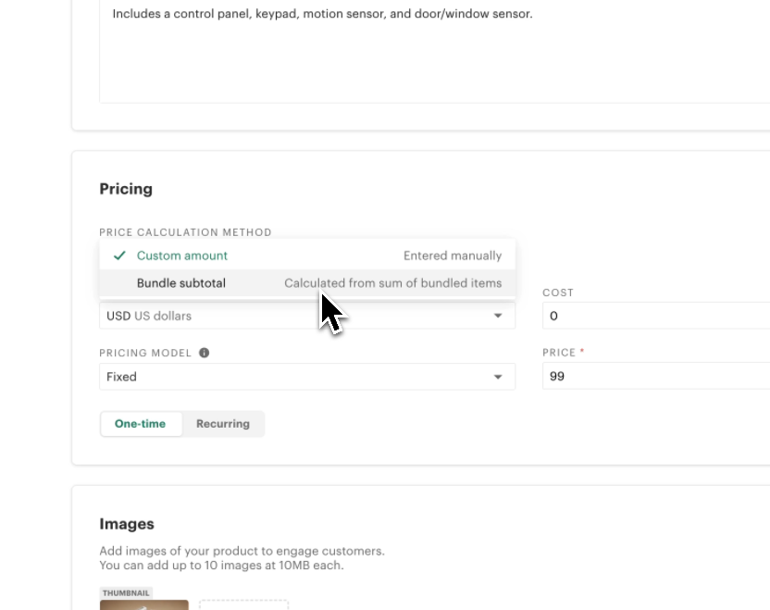Click the Cost input field

648,315
